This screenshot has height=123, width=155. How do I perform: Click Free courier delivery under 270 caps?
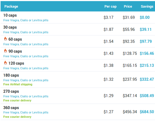coord(17,100)
